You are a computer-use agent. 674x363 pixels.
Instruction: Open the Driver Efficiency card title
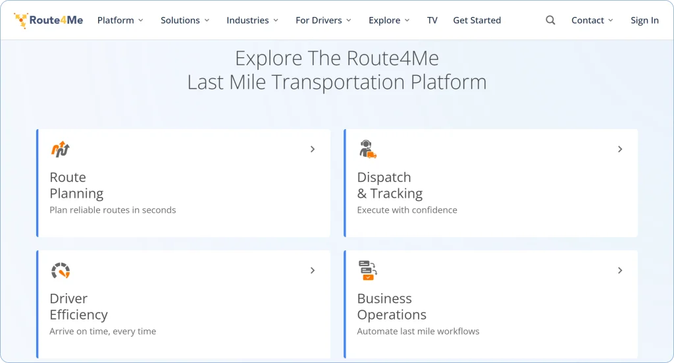coord(79,306)
